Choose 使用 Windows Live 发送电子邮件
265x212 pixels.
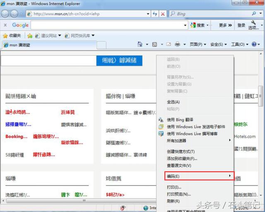[195, 127]
